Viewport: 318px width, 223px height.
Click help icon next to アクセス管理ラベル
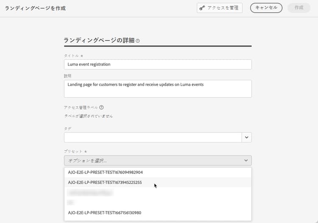pyautogui.click(x=102, y=107)
